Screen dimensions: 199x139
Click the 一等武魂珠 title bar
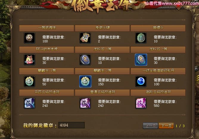pos(46,28)
